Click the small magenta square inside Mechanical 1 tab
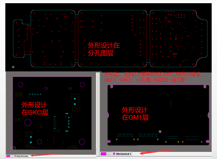 click(x=114, y=154)
